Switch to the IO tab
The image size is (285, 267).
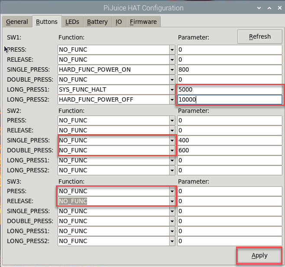[119, 22]
